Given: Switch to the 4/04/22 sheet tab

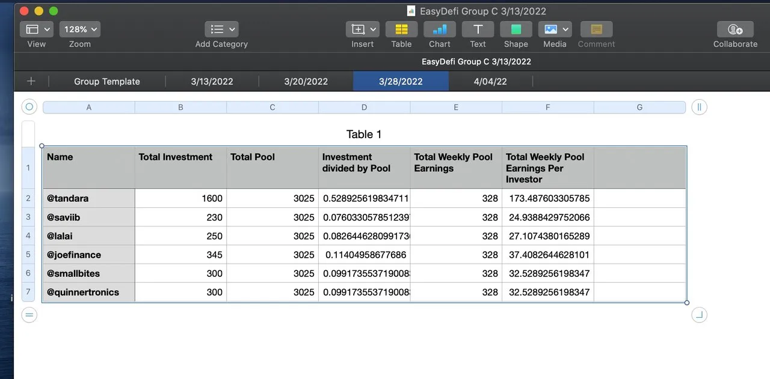Looking at the screenshot, I should pos(490,81).
